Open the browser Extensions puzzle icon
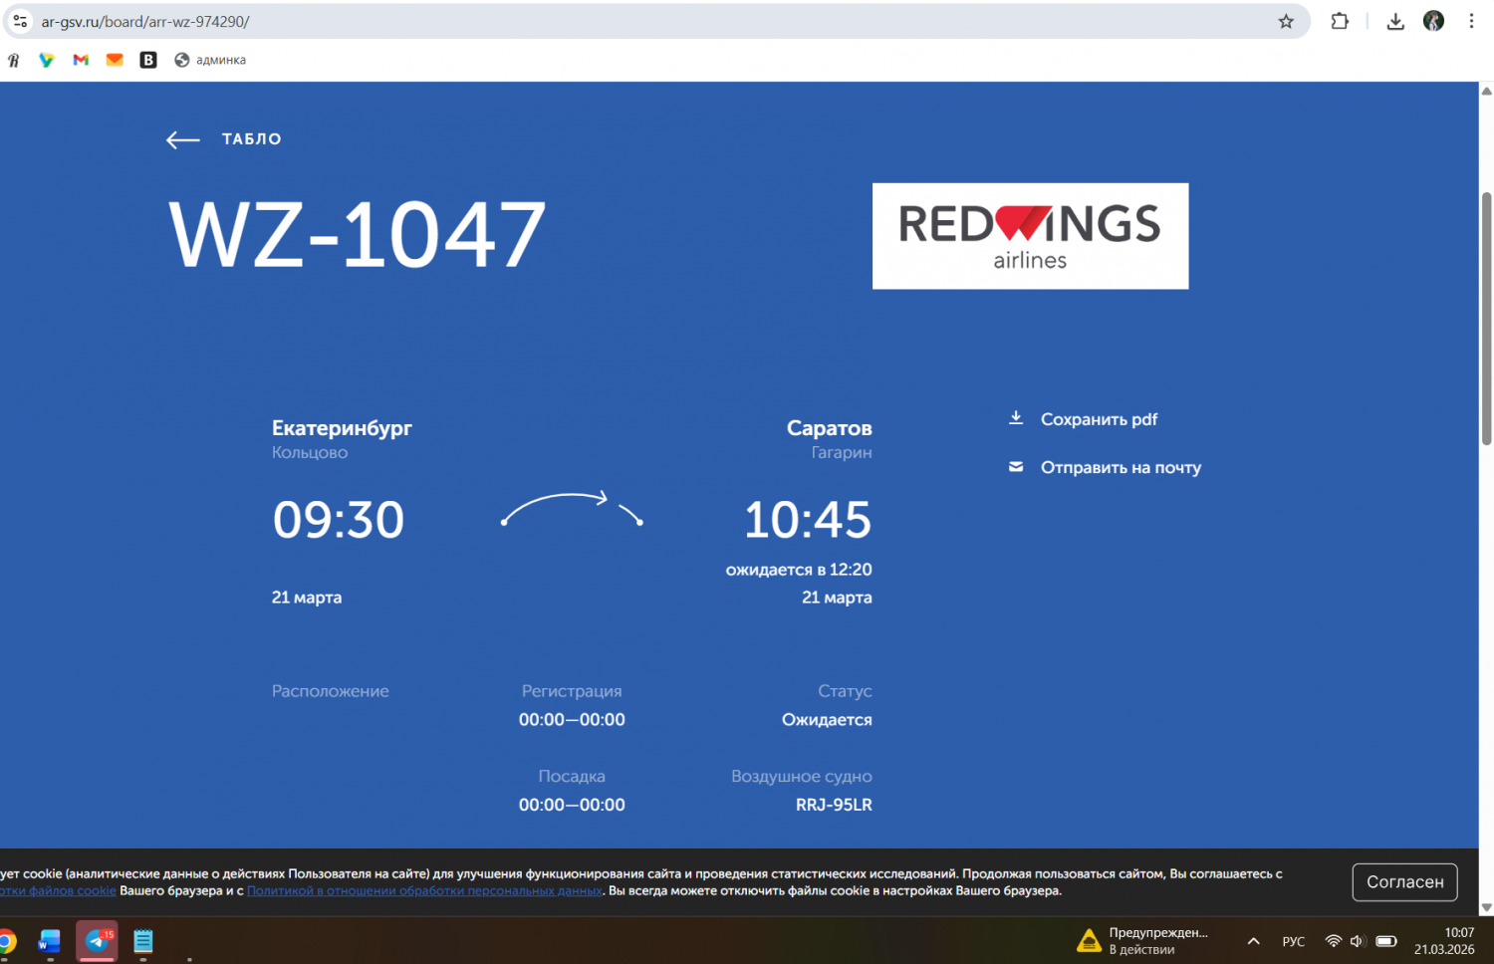This screenshot has width=1494, height=964. tap(1340, 22)
